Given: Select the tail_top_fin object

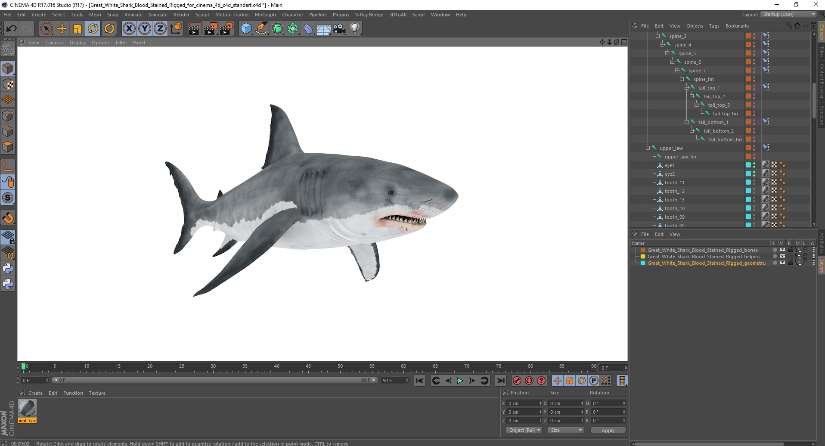Looking at the screenshot, I should (725, 114).
